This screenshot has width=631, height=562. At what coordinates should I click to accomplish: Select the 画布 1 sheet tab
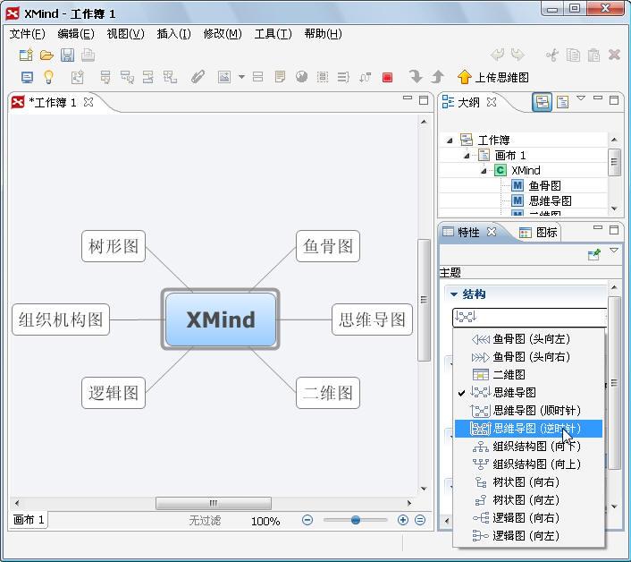click(29, 520)
